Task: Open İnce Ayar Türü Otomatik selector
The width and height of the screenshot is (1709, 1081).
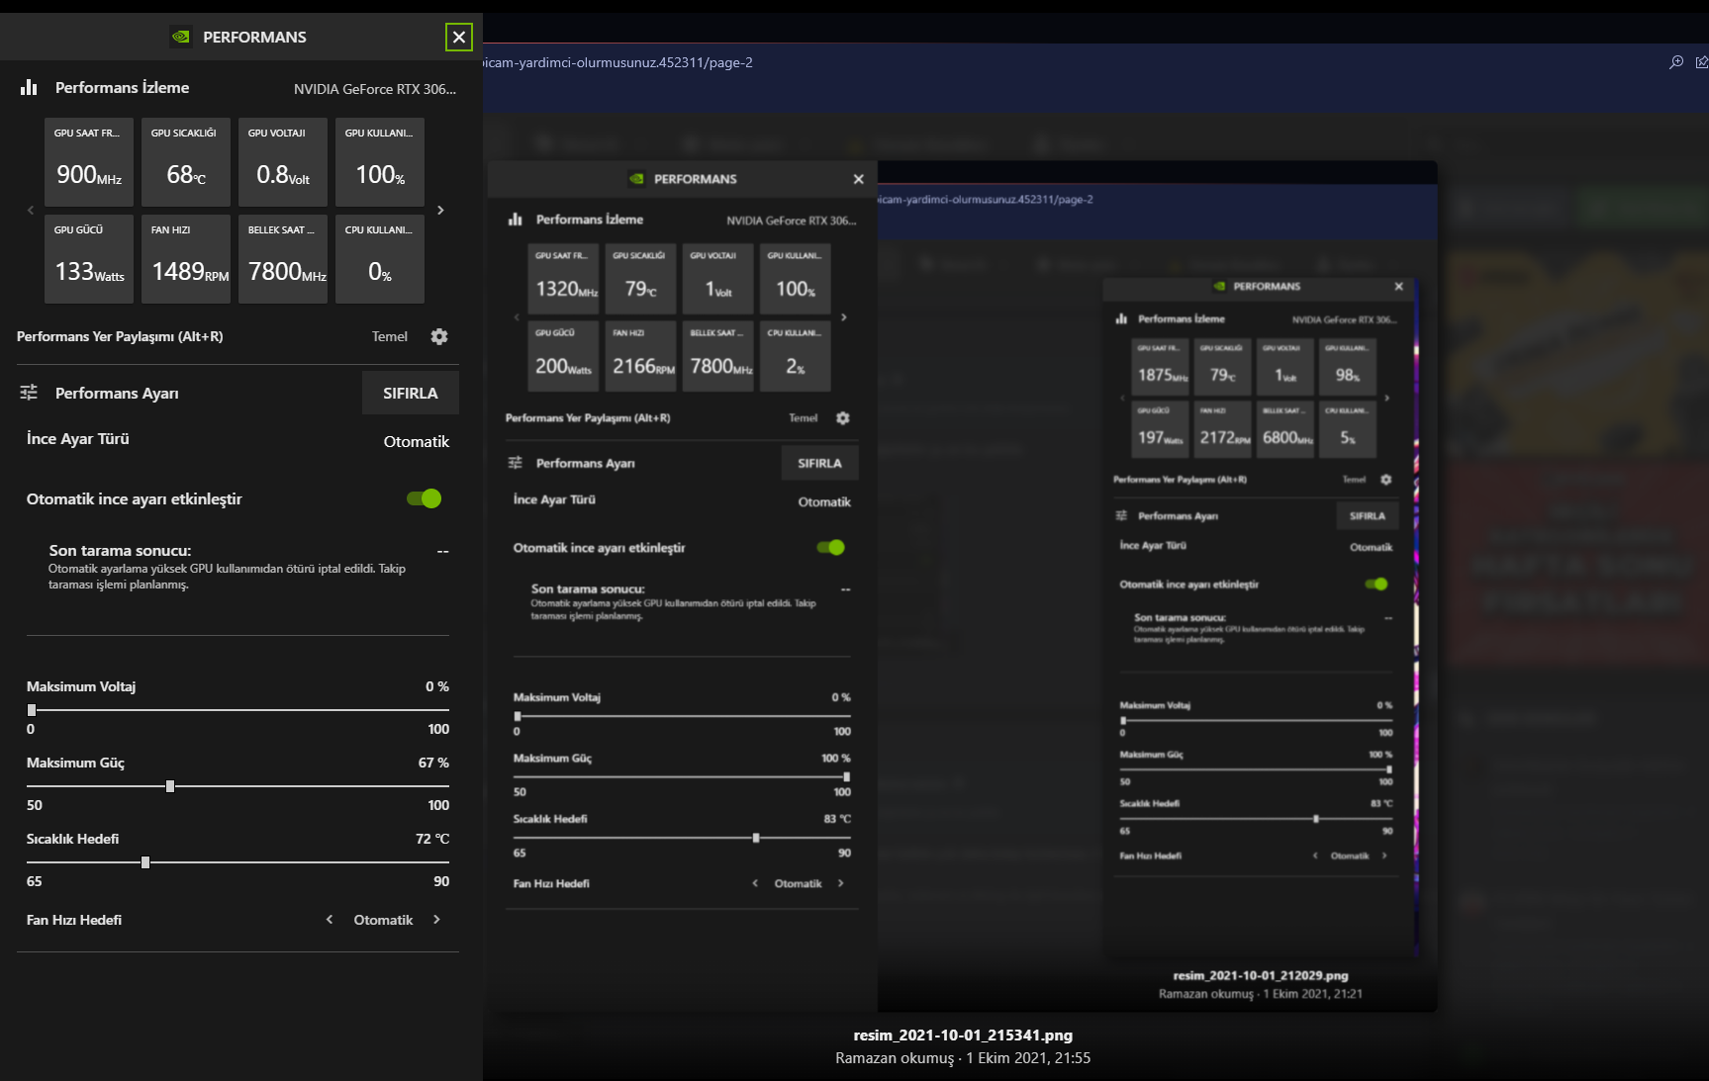Action: click(x=416, y=442)
